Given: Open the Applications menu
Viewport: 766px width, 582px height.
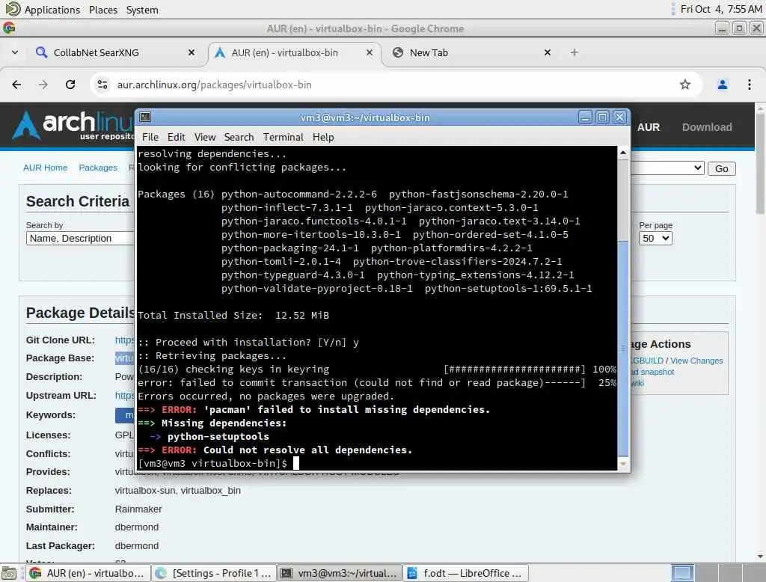Looking at the screenshot, I should click(x=43, y=9).
